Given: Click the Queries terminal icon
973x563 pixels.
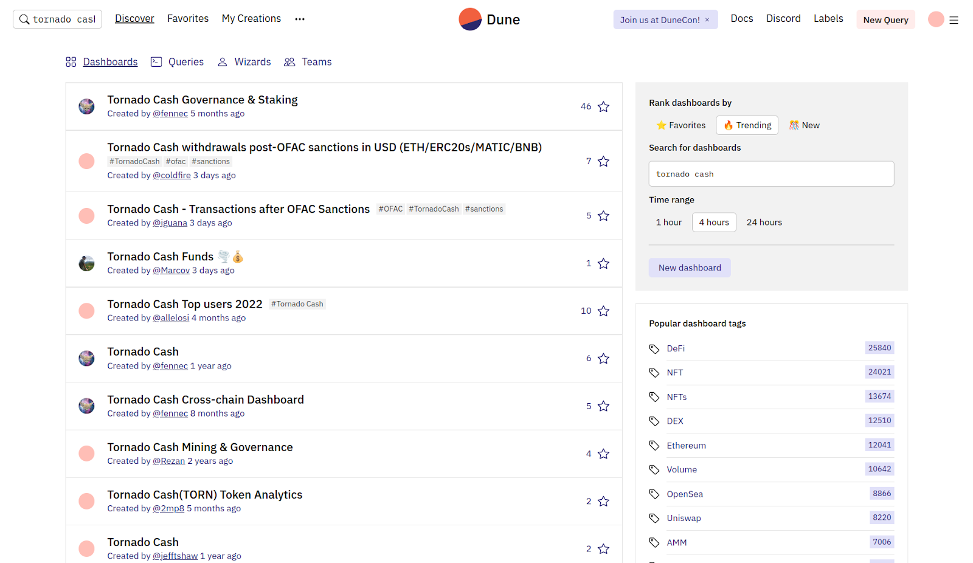Looking at the screenshot, I should 156,62.
